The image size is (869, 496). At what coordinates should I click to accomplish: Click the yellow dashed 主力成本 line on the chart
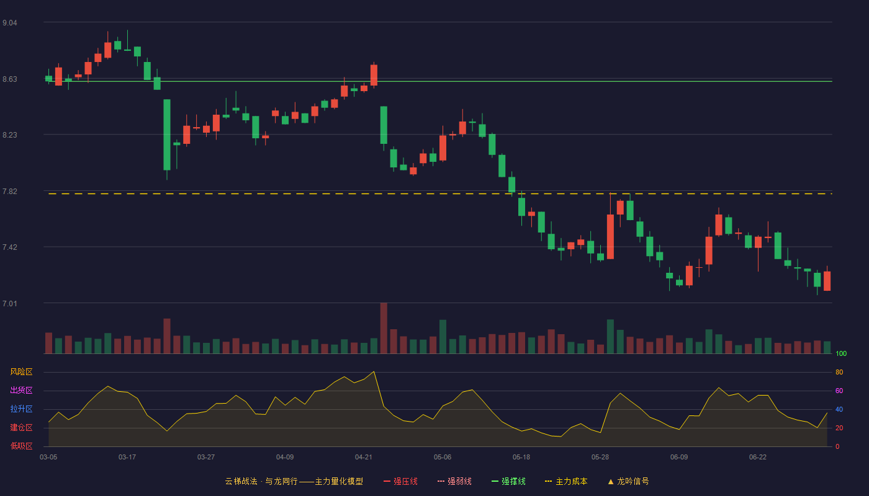click(x=440, y=194)
